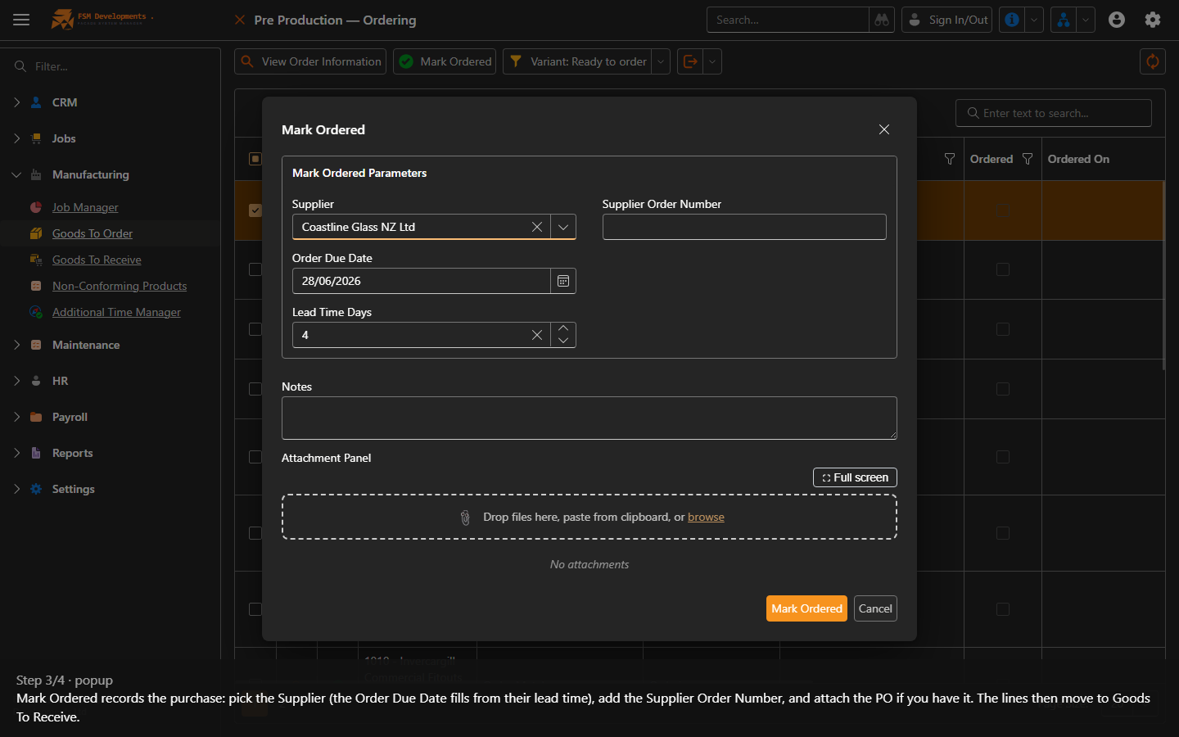The width and height of the screenshot is (1179, 737).
Task: Toggle Ordered checkbox in highlighted row
Action: (x=1003, y=210)
